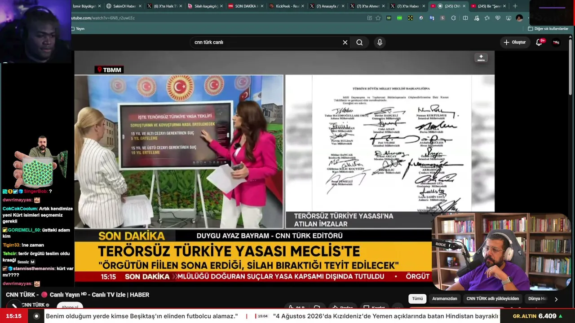575x323 pixels.
Task: Click the CNN TÜRK live video player
Action: tap(284, 166)
